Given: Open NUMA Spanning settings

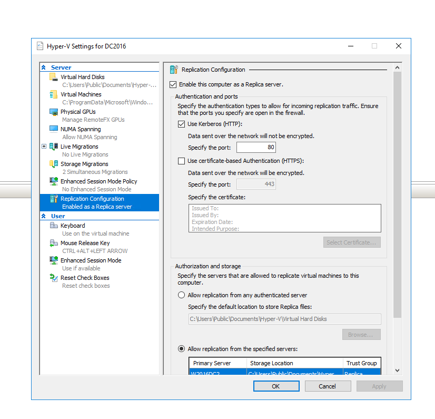Looking at the screenshot, I should (x=81, y=129).
